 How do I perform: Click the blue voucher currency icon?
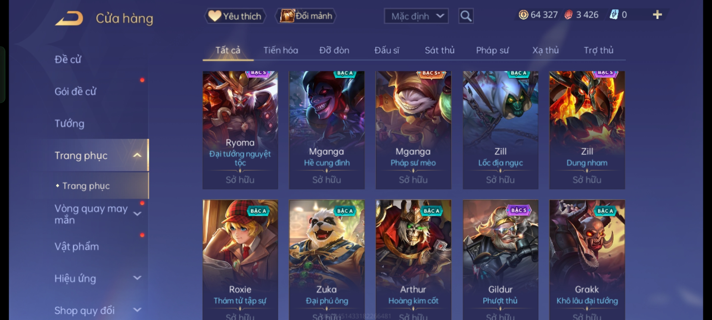(x=614, y=15)
